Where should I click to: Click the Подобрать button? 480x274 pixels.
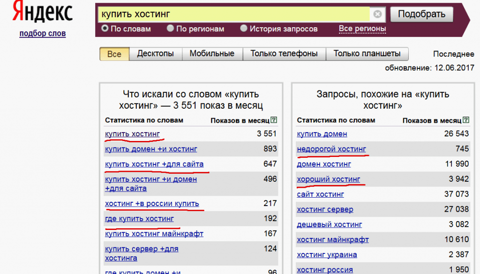[421, 14]
